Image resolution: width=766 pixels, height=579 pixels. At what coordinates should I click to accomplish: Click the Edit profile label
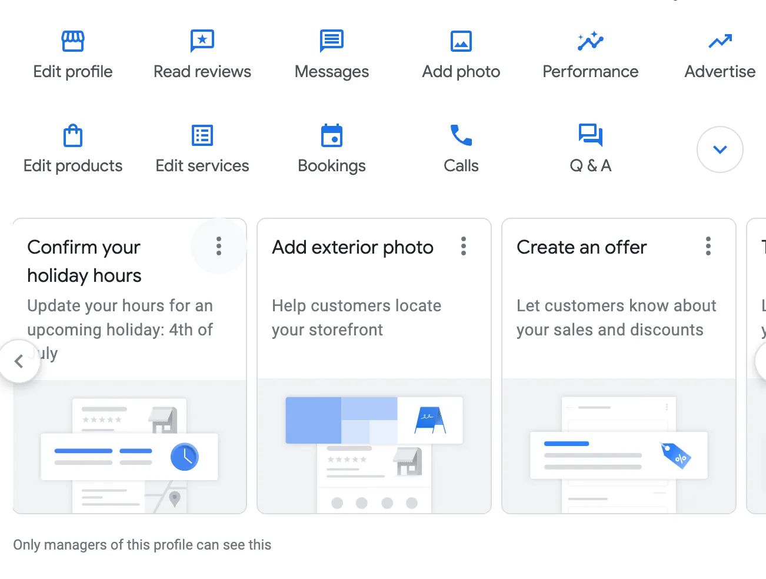(x=73, y=72)
